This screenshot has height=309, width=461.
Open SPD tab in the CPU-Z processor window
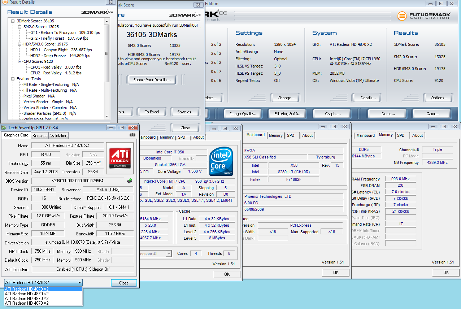pyautogui.click(x=182, y=137)
